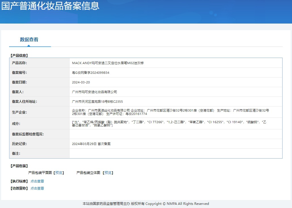This screenshot has height=208, width=292.
Task: Select the 备案人 label cell
Action: coord(39,92)
